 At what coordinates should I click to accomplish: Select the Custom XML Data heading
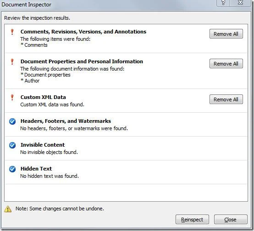click(43, 97)
